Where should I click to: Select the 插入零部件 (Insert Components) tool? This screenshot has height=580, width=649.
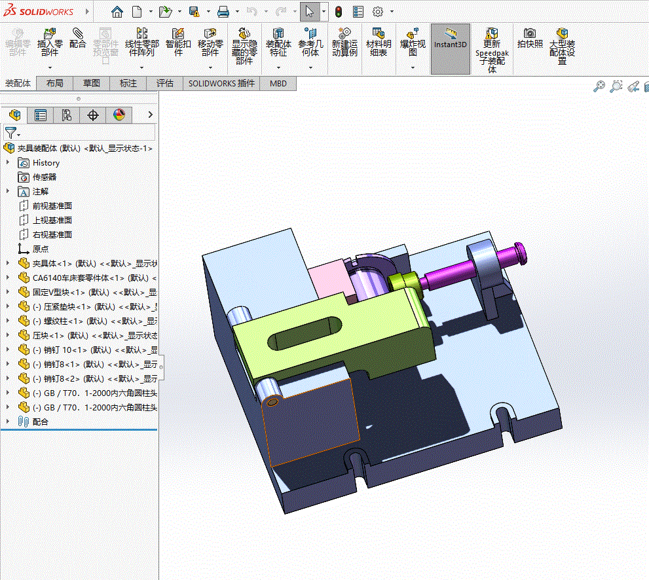pos(49,41)
